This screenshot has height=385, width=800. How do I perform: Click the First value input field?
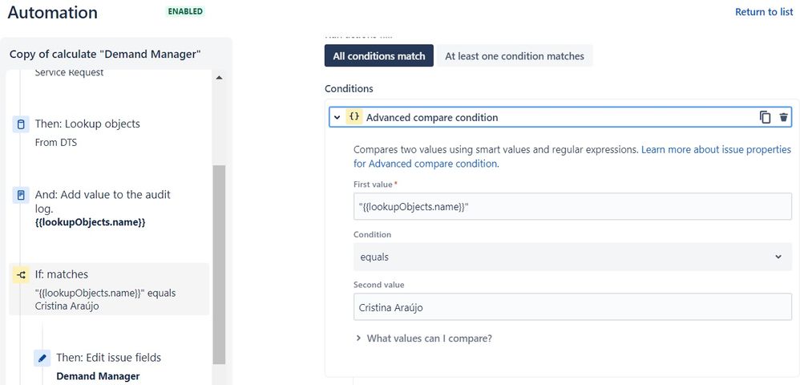[572, 206]
